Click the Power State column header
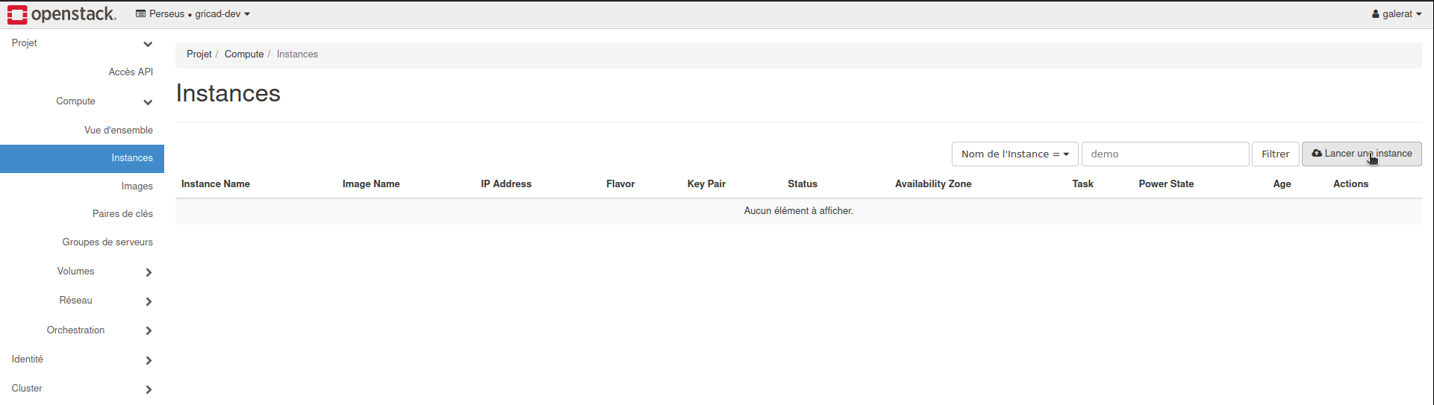Image resolution: width=1434 pixels, height=405 pixels. pos(1166,184)
